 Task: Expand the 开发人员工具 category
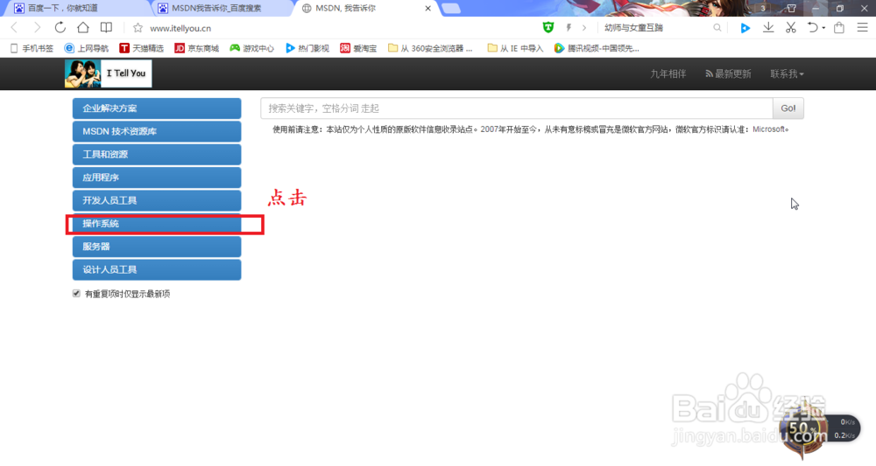(157, 201)
